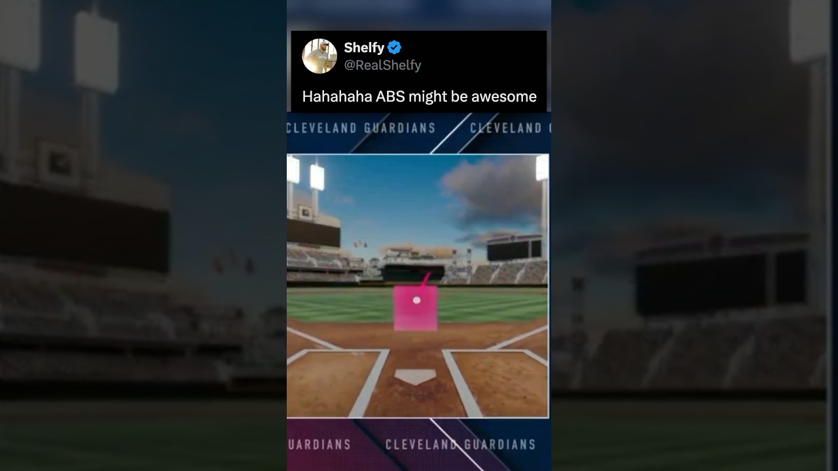Viewport: 838px width, 471px height.
Task: Tap the pink pitch trail above zone
Action: (425, 280)
